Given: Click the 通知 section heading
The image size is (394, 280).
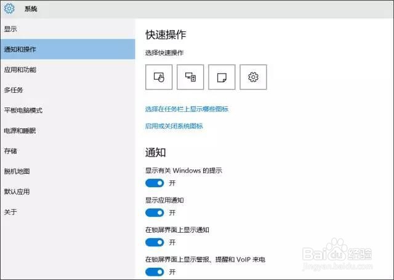Looking at the screenshot, I should point(155,152).
